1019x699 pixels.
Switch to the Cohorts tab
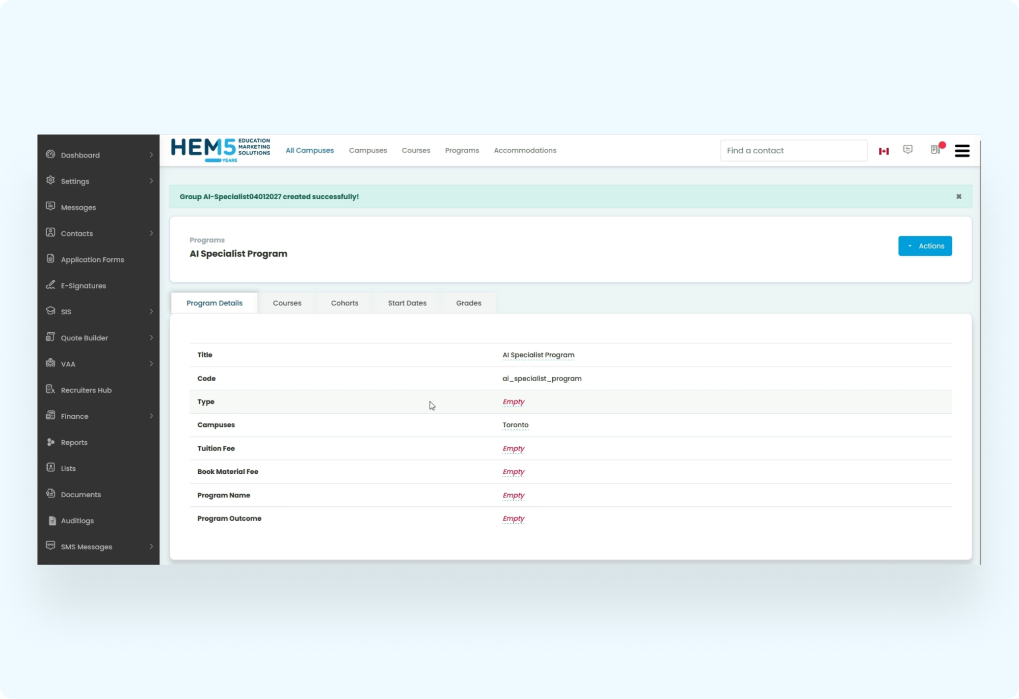click(344, 303)
